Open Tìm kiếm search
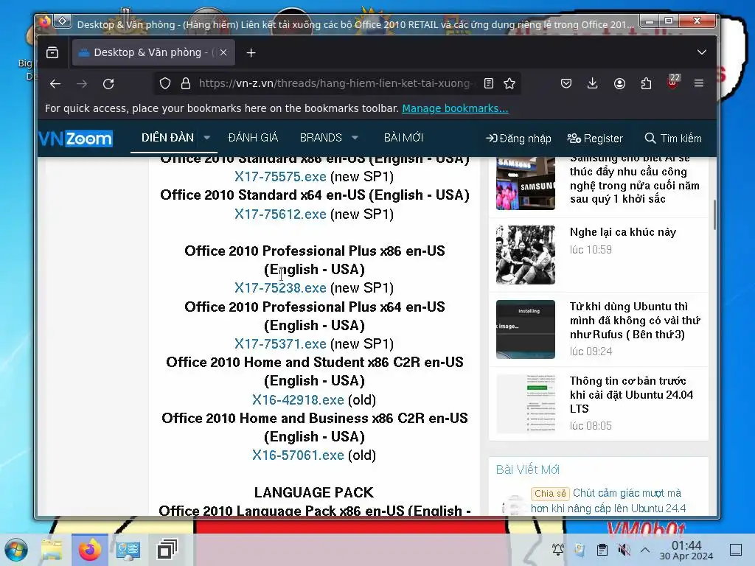 coord(673,139)
